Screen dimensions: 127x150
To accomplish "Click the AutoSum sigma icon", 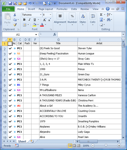I will (101, 15).
